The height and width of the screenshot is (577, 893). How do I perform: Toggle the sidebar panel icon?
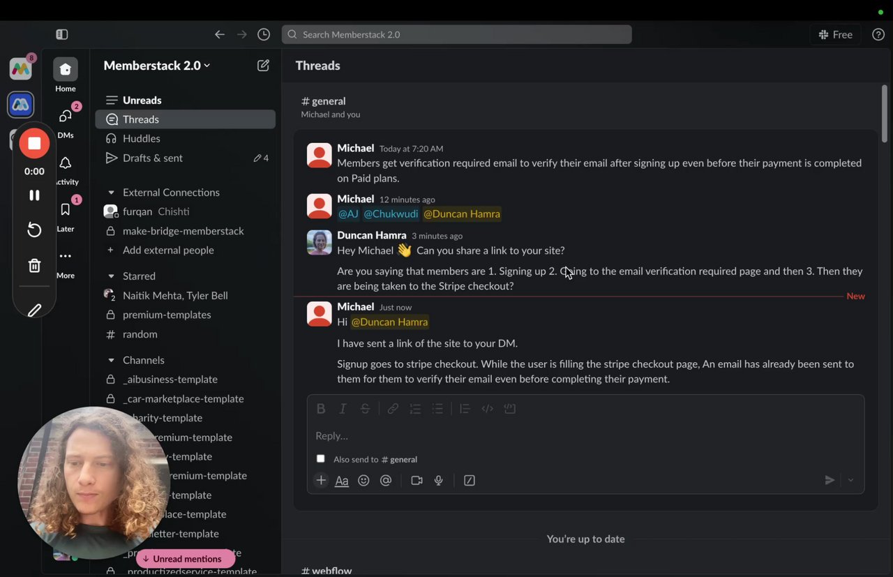click(x=62, y=34)
